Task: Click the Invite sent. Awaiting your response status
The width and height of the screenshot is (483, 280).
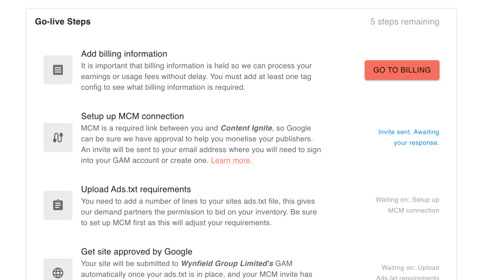Action: tap(409, 137)
